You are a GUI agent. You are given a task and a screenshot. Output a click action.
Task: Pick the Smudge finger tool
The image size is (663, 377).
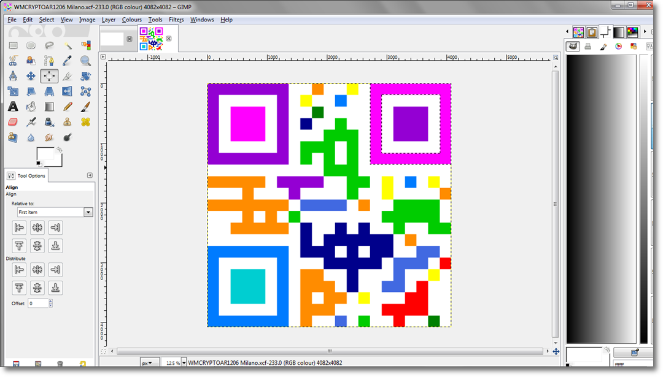pos(49,137)
